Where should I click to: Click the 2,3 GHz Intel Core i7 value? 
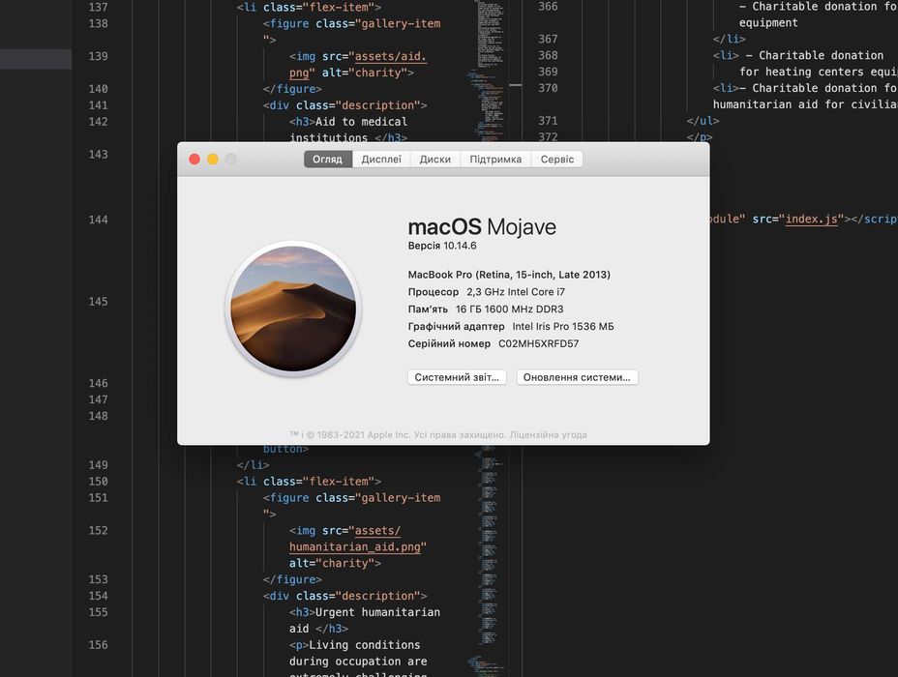coord(516,292)
